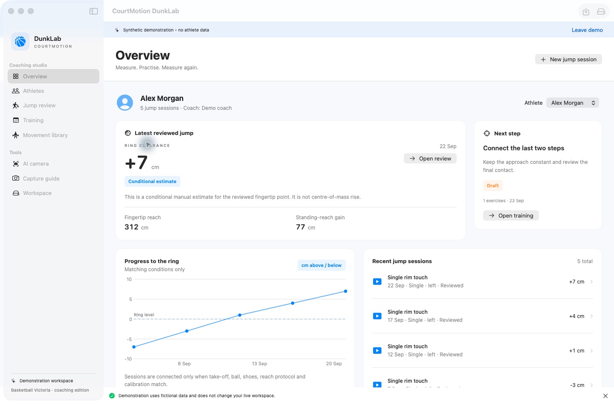This screenshot has height=404, width=614.
Task: Click the target icon beside Next step
Action: pyautogui.click(x=487, y=133)
